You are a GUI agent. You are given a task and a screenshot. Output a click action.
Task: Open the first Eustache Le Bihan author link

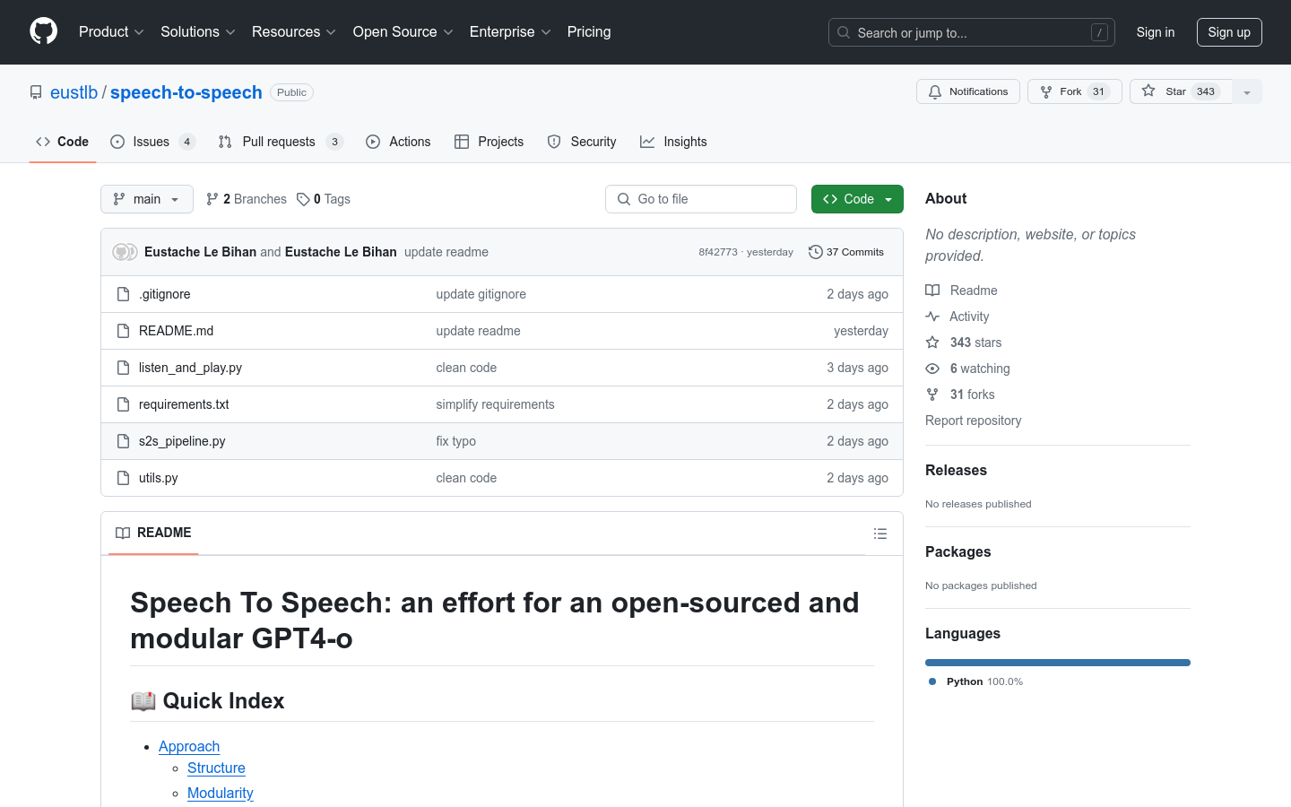(x=200, y=252)
